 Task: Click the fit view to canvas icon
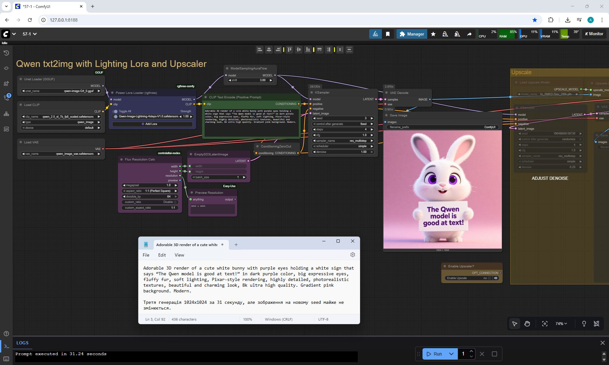pyautogui.click(x=545, y=324)
